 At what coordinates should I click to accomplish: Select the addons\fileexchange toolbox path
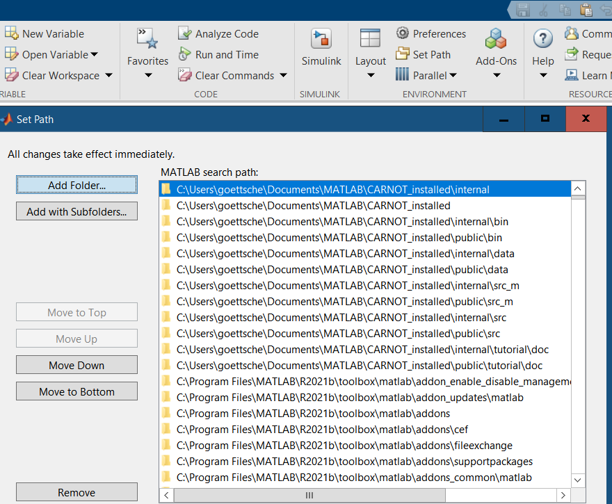[x=344, y=446]
